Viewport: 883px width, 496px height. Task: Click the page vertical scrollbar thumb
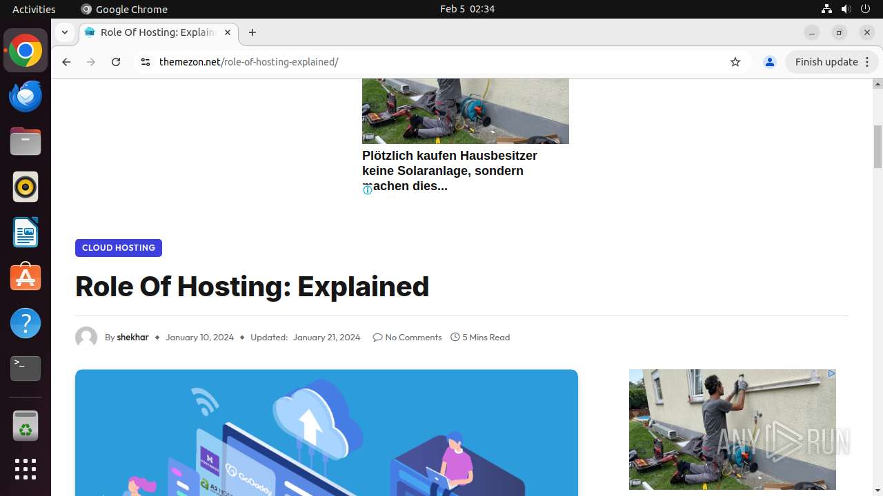click(x=877, y=147)
